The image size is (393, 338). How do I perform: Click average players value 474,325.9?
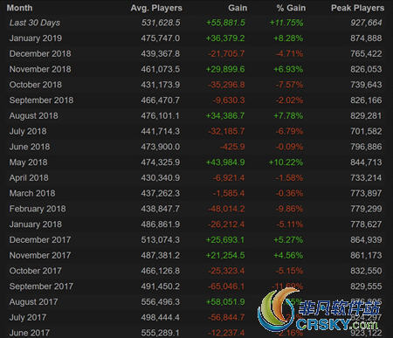click(161, 162)
